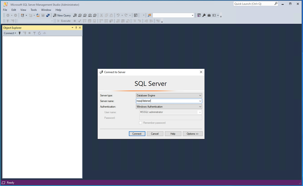303x186 pixels.
Task: Open the Tools menu
Action: (x=34, y=10)
